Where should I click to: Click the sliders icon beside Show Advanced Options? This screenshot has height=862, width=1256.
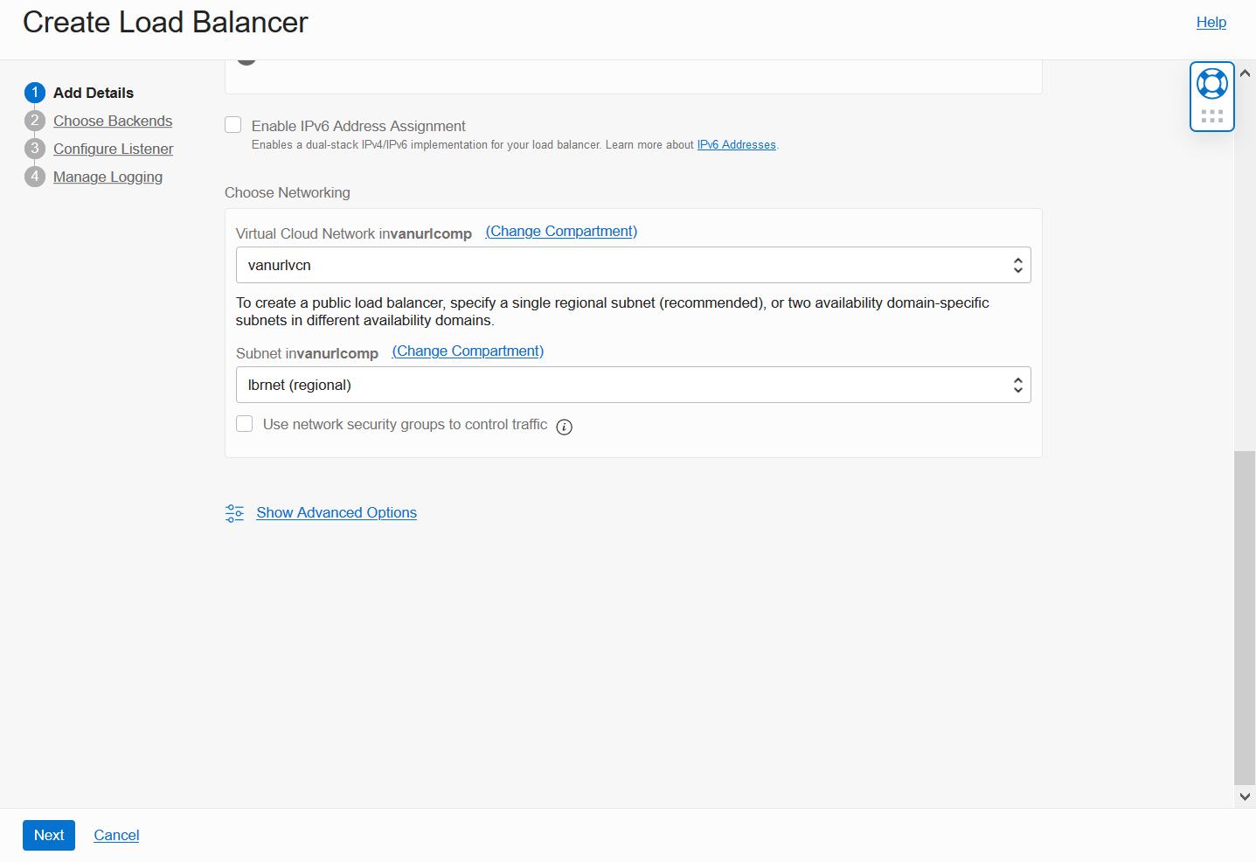pos(233,512)
